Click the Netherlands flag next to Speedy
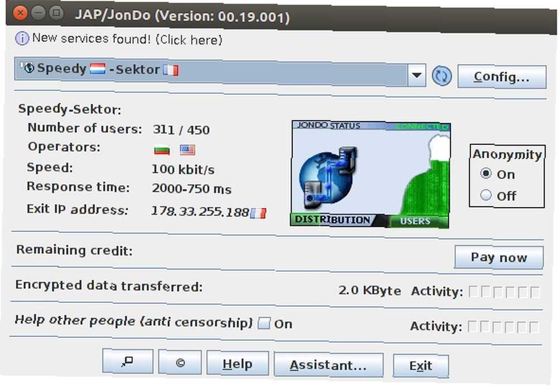 click(98, 68)
